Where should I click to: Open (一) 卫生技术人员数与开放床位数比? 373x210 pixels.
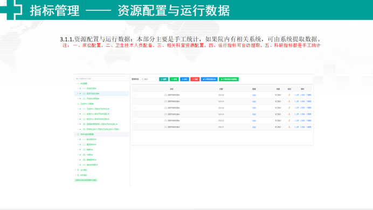pyautogui.click(x=96, y=109)
